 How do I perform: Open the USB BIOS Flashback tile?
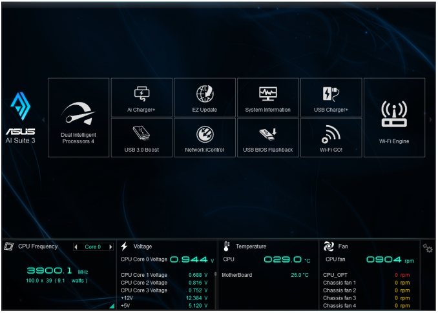(268, 137)
